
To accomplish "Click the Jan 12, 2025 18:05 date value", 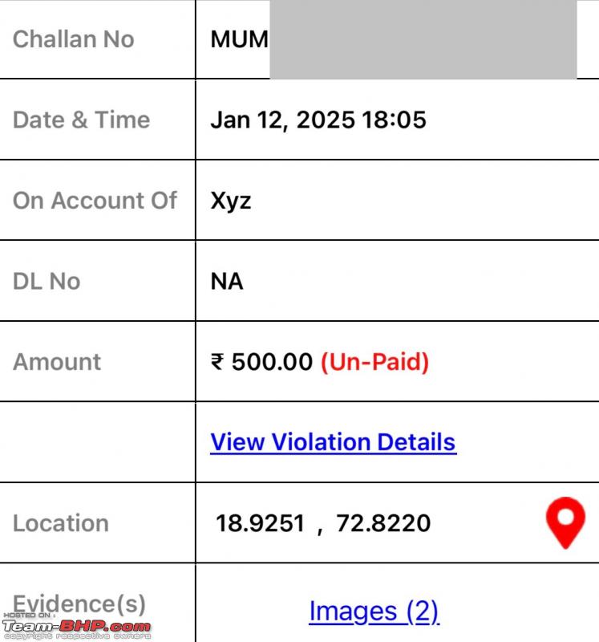I will coord(318,120).
